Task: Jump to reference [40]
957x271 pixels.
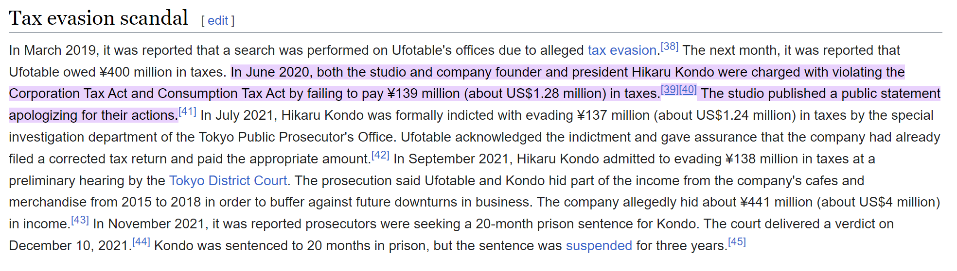Action: [688, 90]
